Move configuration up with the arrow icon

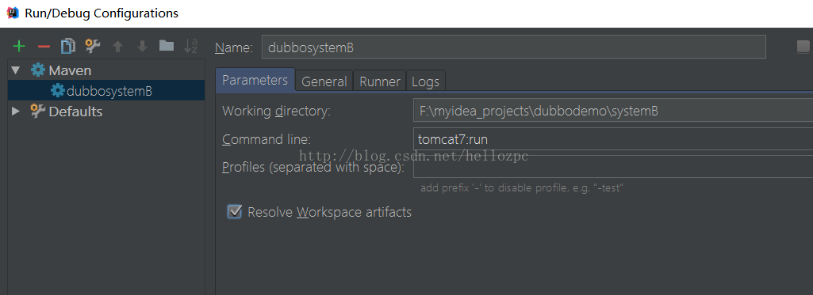click(x=117, y=47)
